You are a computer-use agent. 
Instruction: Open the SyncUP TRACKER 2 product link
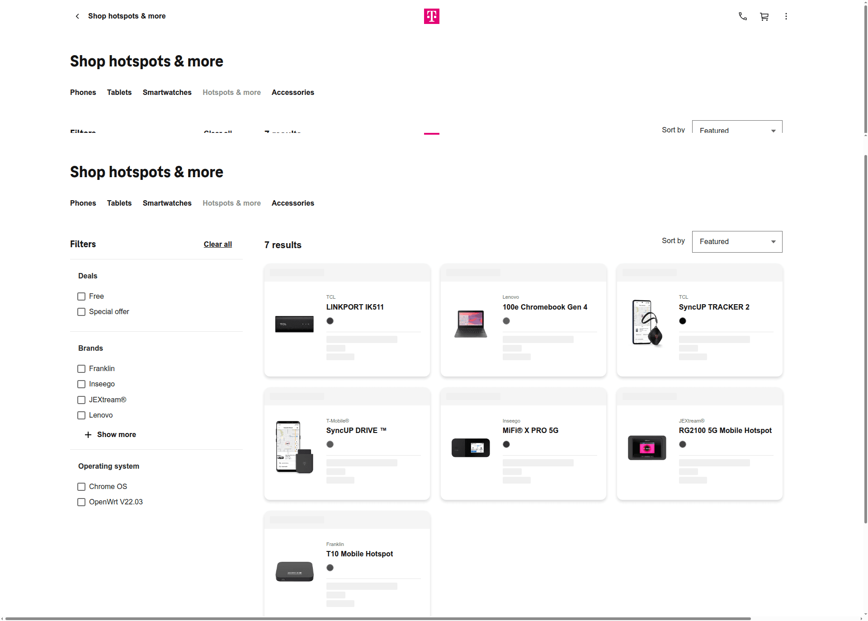(714, 307)
